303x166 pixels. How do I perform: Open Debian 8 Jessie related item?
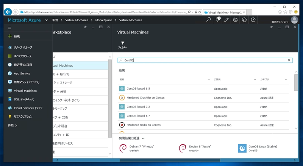pyautogui.click(x=195, y=148)
